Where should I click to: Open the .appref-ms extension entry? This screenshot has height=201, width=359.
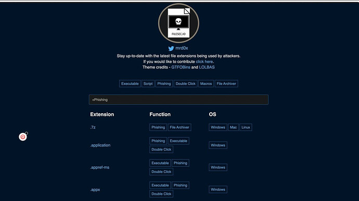point(99,167)
